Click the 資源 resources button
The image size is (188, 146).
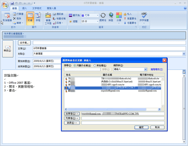pos(72,123)
